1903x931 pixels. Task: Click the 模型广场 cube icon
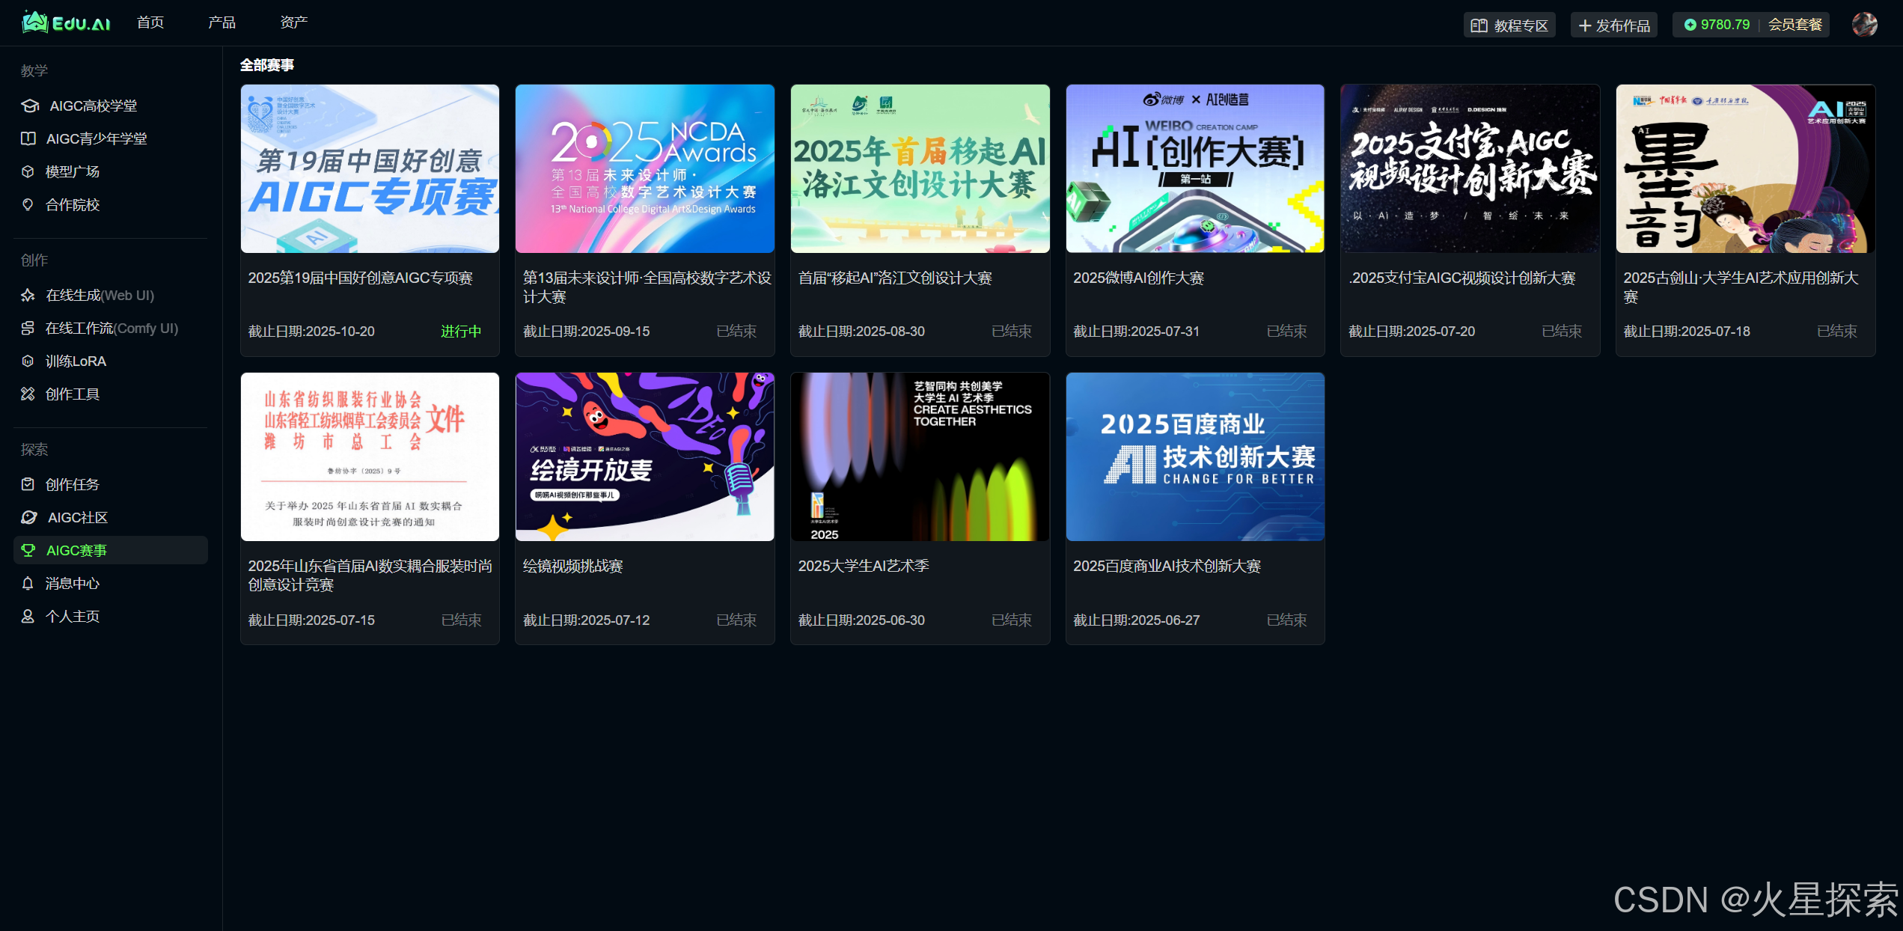tap(28, 171)
